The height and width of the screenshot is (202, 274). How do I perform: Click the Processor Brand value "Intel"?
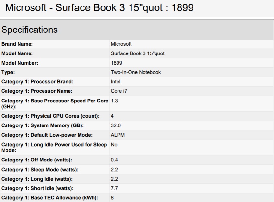[116, 82]
